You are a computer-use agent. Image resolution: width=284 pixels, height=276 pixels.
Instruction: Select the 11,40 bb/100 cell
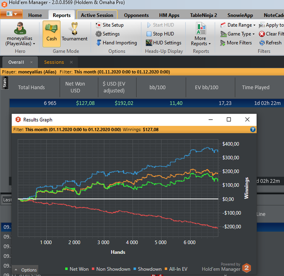click(176, 103)
